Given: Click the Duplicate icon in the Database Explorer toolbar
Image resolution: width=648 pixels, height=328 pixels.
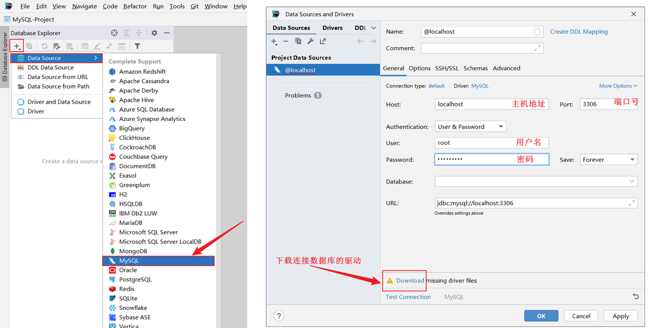Looking at the screenshot, I should (29, 46).
